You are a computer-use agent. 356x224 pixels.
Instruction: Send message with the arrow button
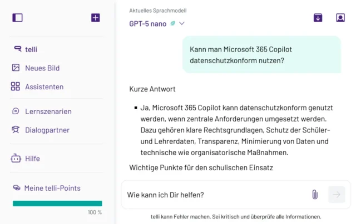[337, 195]
